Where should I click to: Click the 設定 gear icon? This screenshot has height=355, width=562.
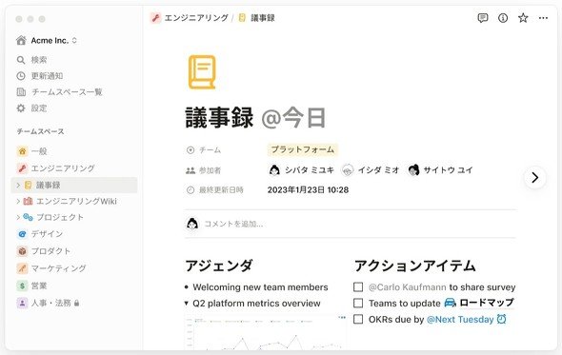pos(21,108)
